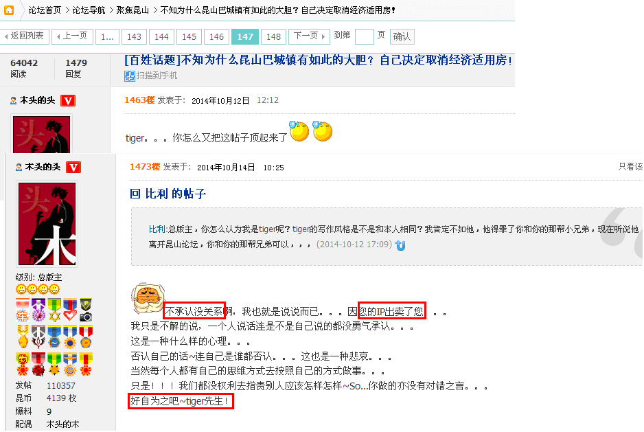This screenshot has width=644, height=432.
Task: Confirm page jump with 确认 button
Action: pyautogui.click(x=402, y=36)
